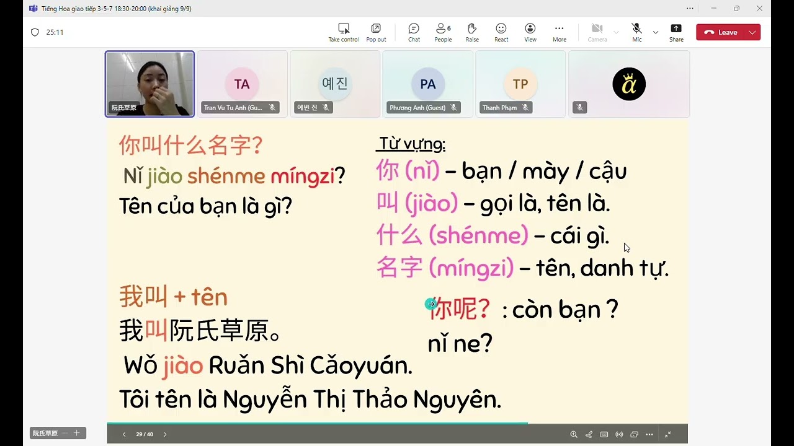Zoom out with the minus button
The image size is (794, 446).
click(x=65, y=433)
